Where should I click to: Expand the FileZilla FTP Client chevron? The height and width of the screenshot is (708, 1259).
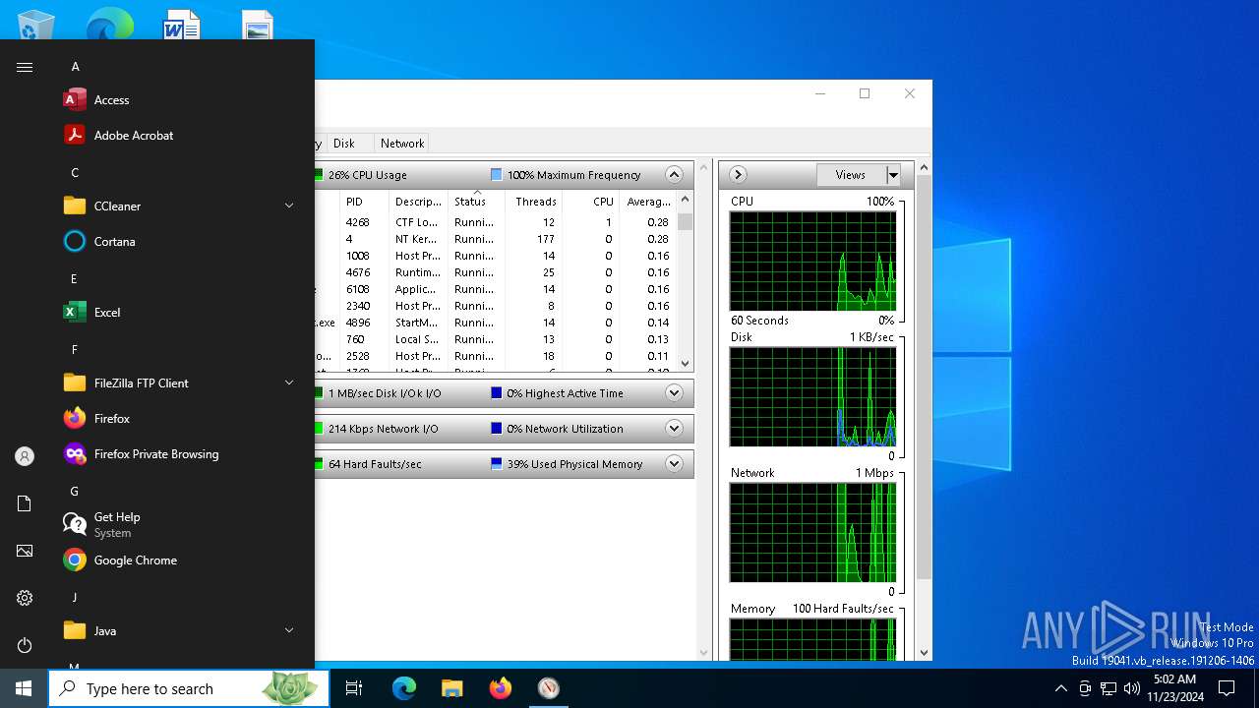point(289,383)
